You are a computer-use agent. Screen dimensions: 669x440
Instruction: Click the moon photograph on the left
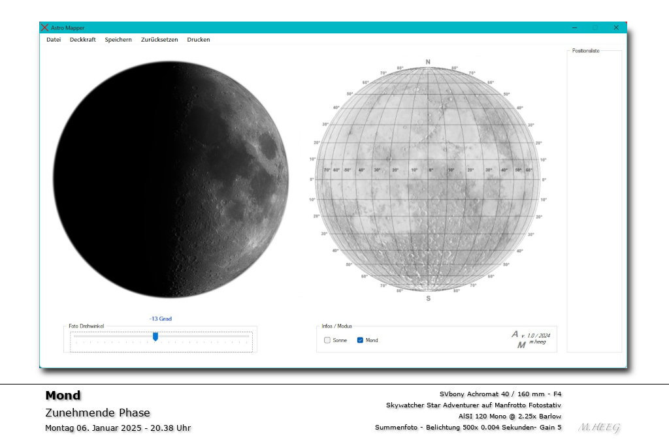(x=171, y=180)
